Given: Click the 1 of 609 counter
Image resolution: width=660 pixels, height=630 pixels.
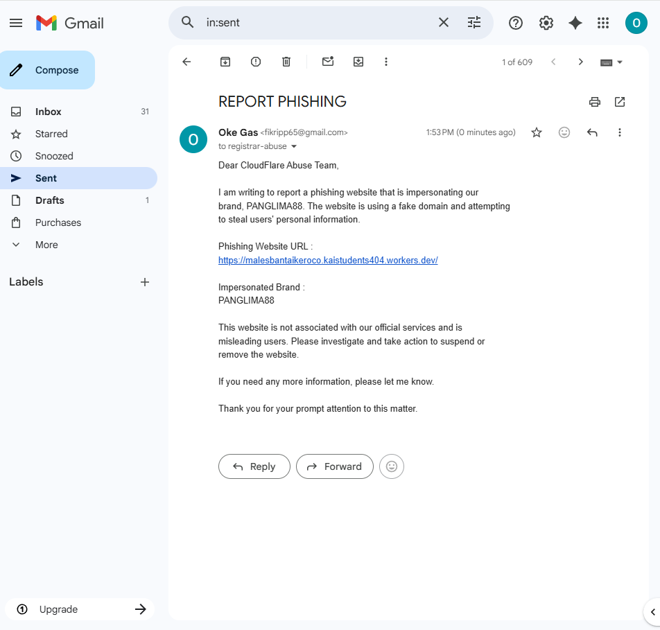Looking at the screenshot, I should point(517,62).
